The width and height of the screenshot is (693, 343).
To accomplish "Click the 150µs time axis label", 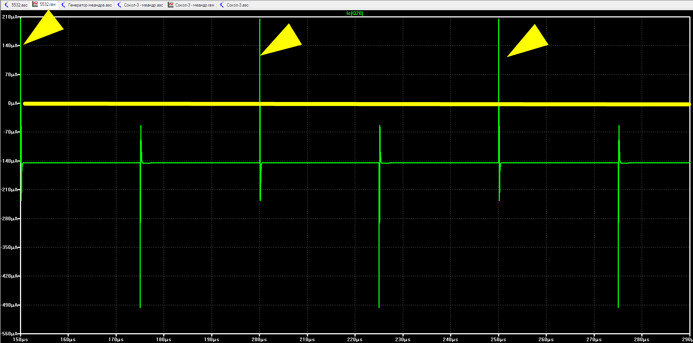I will 20,340.
